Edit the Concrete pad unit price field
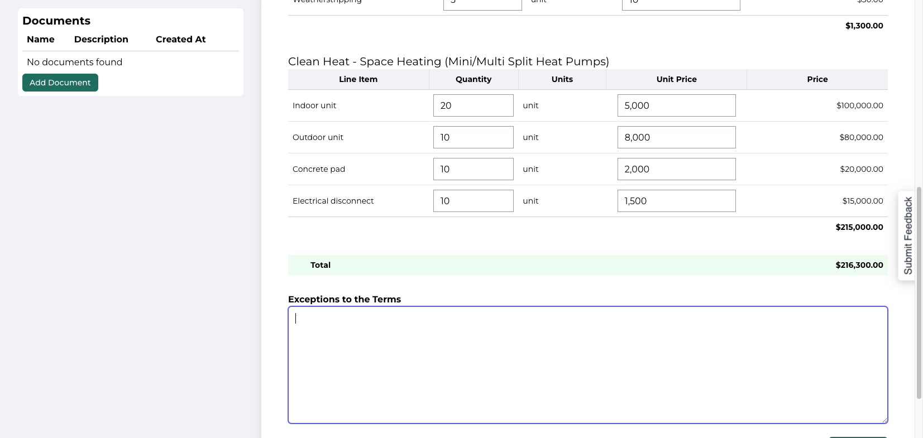The width and height of the screenshot is (923, 438). click(x=676, y=169)
